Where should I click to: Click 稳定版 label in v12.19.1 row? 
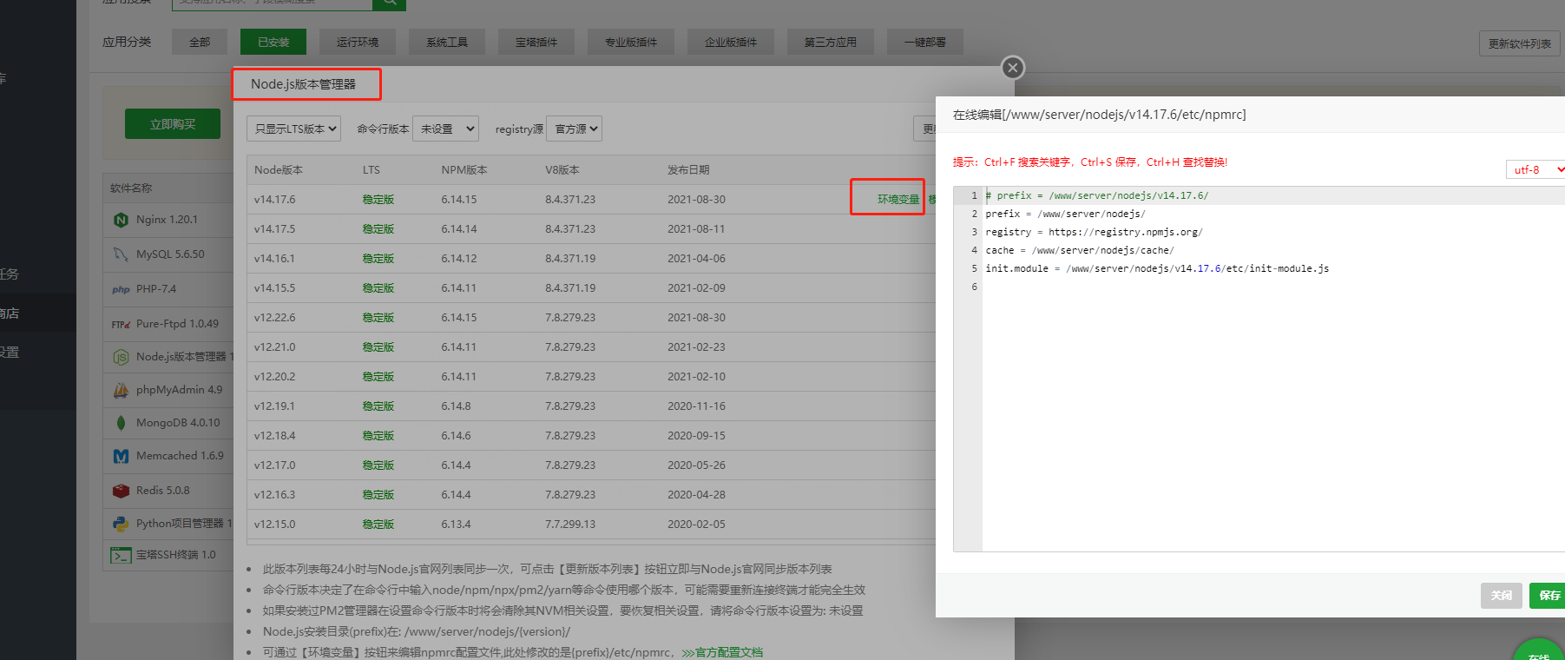pos(378,406)
